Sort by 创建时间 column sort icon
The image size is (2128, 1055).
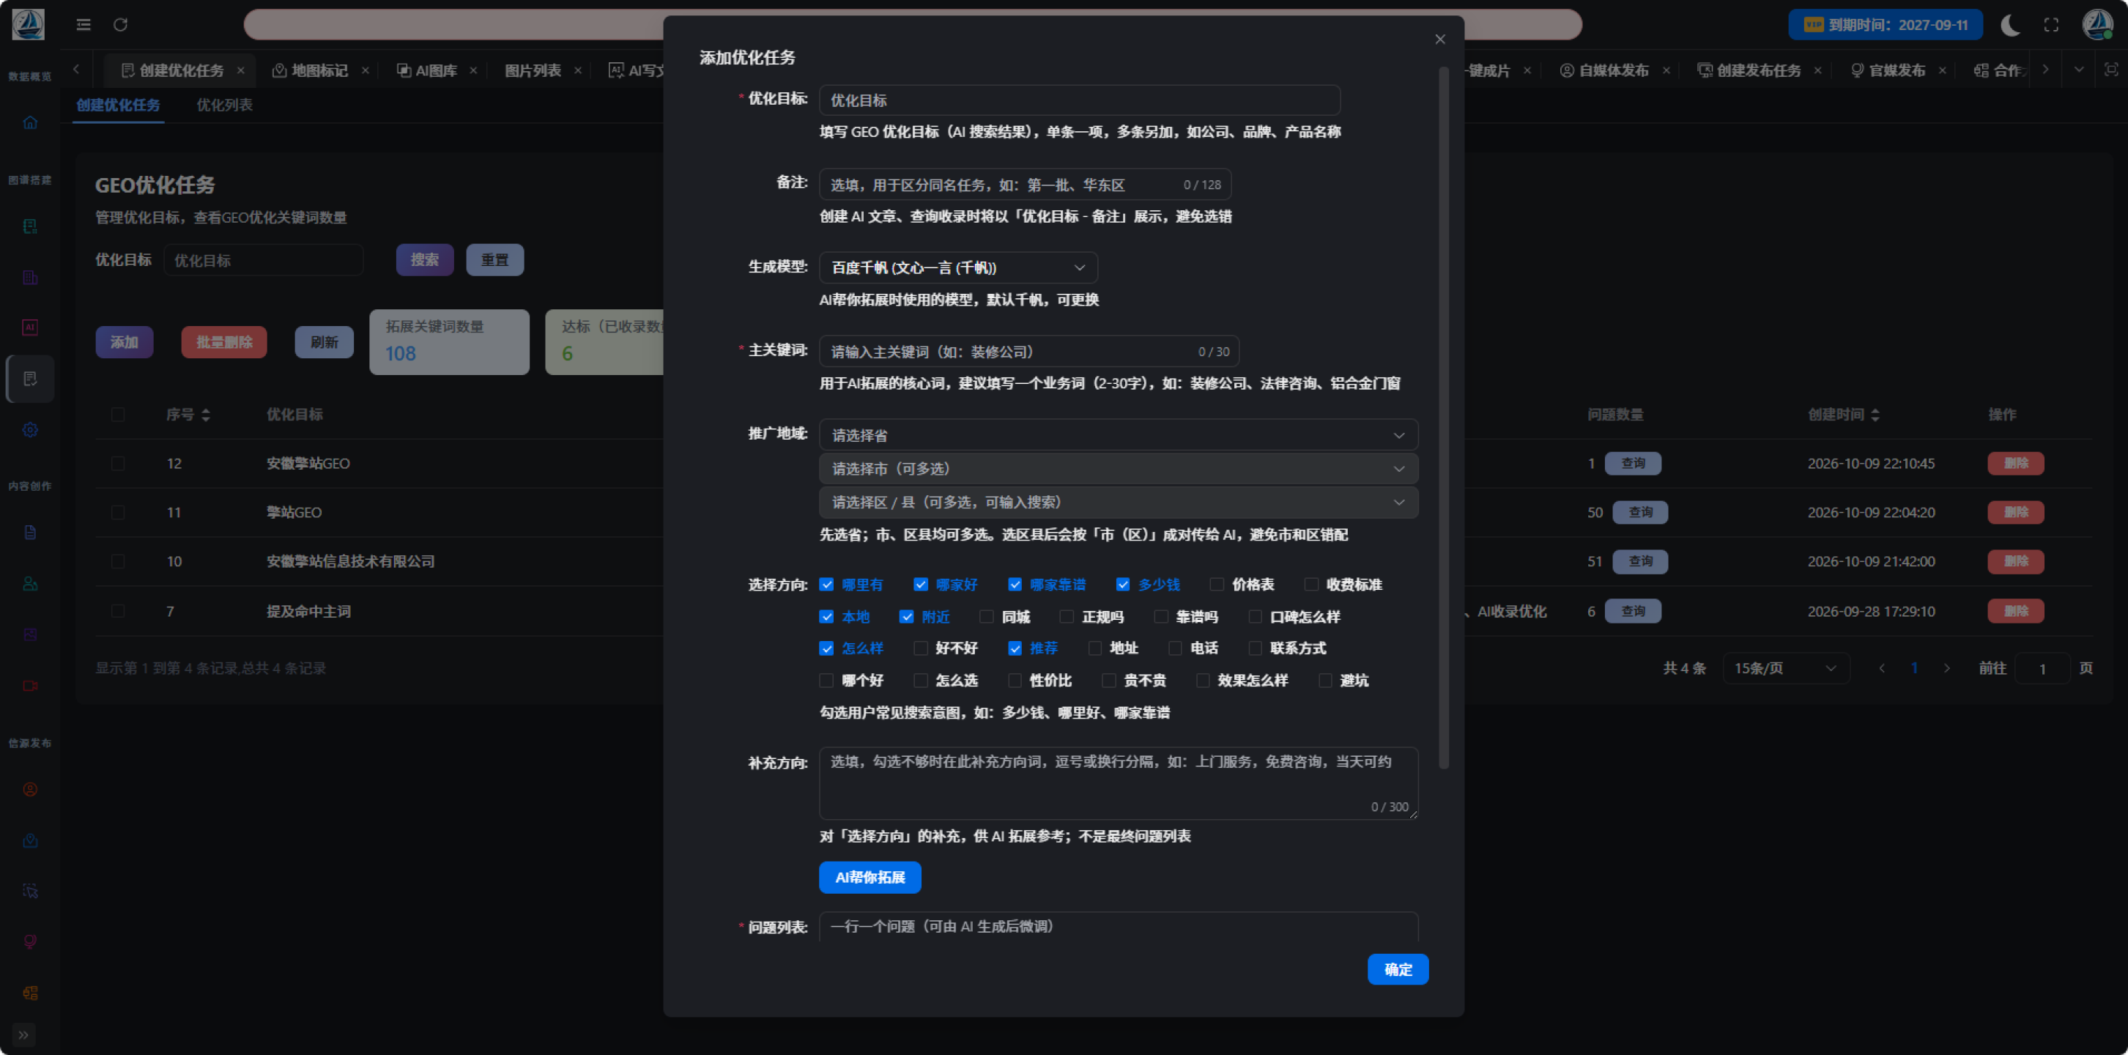[x=1875, y=415]
